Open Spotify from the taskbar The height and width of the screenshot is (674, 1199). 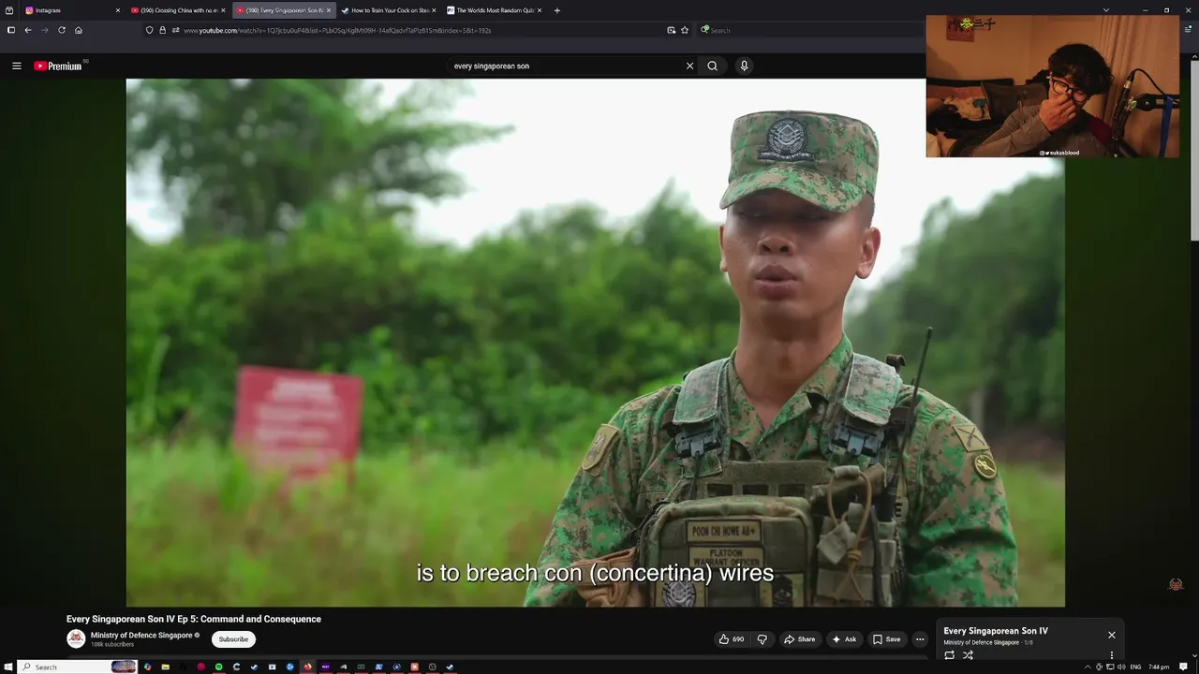point(218,667)
